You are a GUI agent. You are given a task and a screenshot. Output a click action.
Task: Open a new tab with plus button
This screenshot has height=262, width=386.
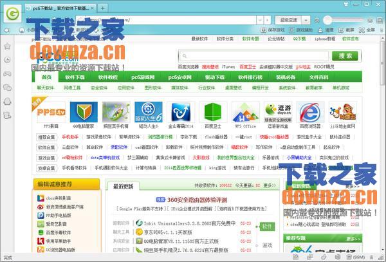click(x=103, y=8)
